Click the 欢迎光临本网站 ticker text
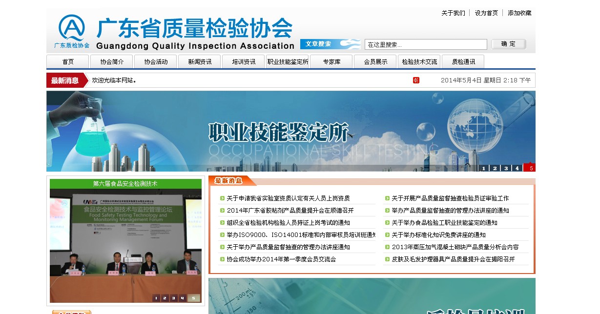Image resolution: width=600 pixels, height=314 pixels. pos(114,80)
